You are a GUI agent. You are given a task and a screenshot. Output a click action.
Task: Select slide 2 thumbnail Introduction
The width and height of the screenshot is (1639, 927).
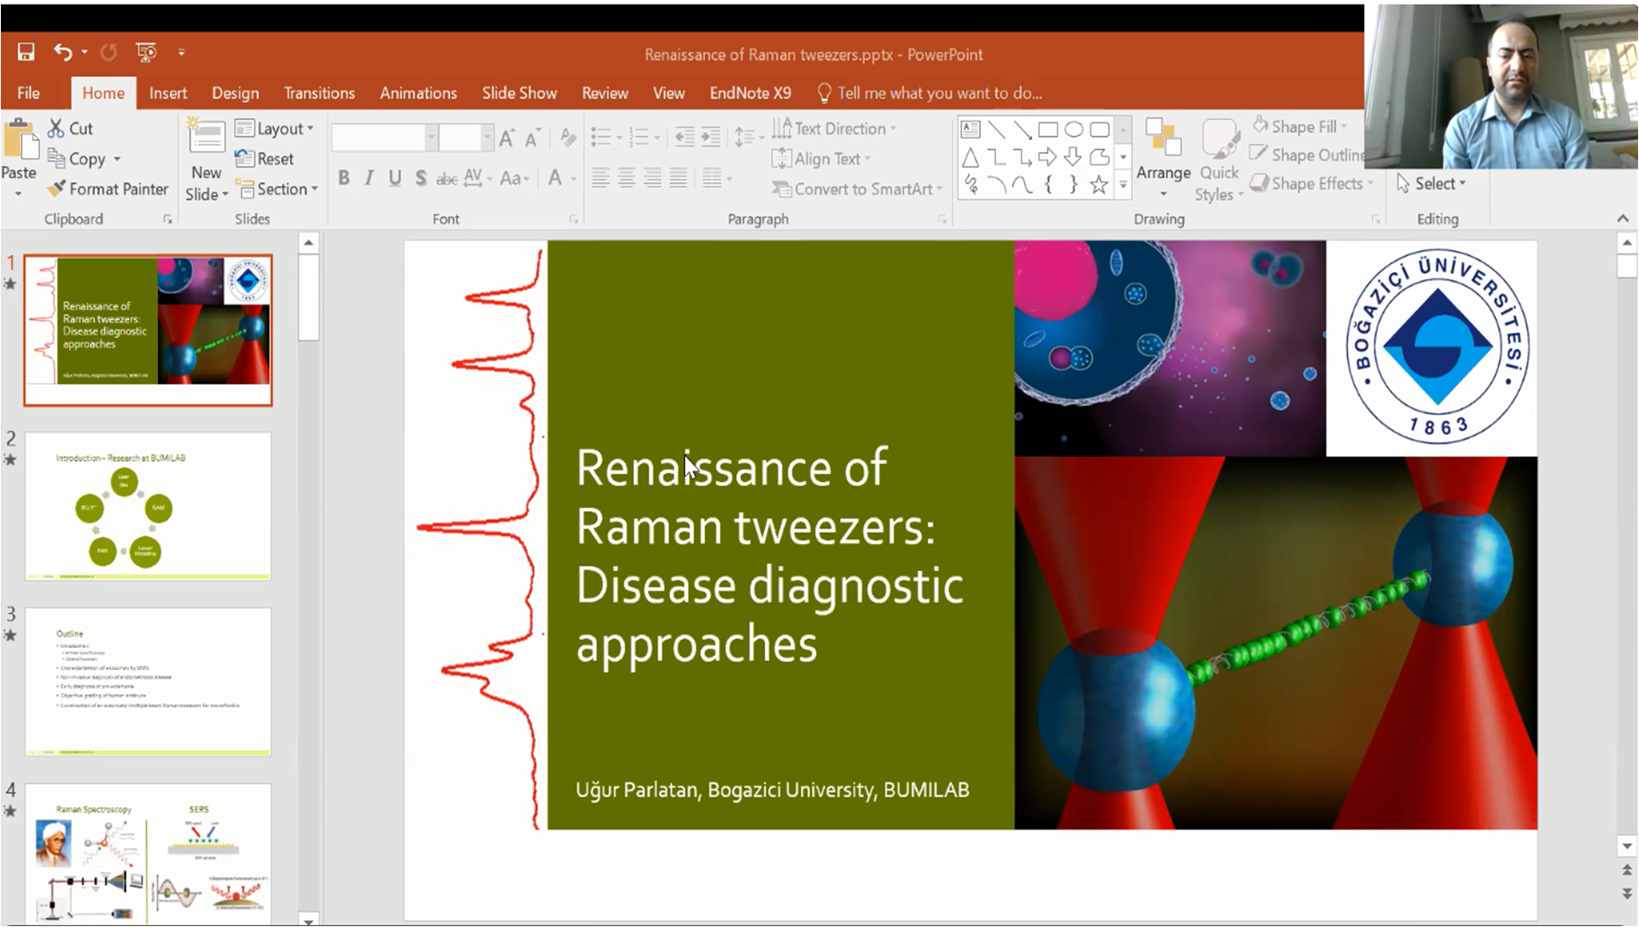click(x=148, y=505)
